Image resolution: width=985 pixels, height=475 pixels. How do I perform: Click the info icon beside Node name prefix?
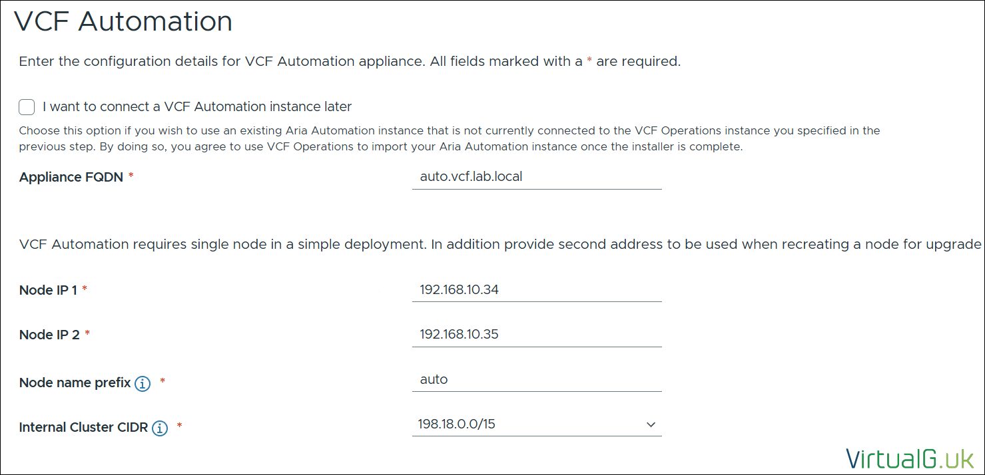142,383
